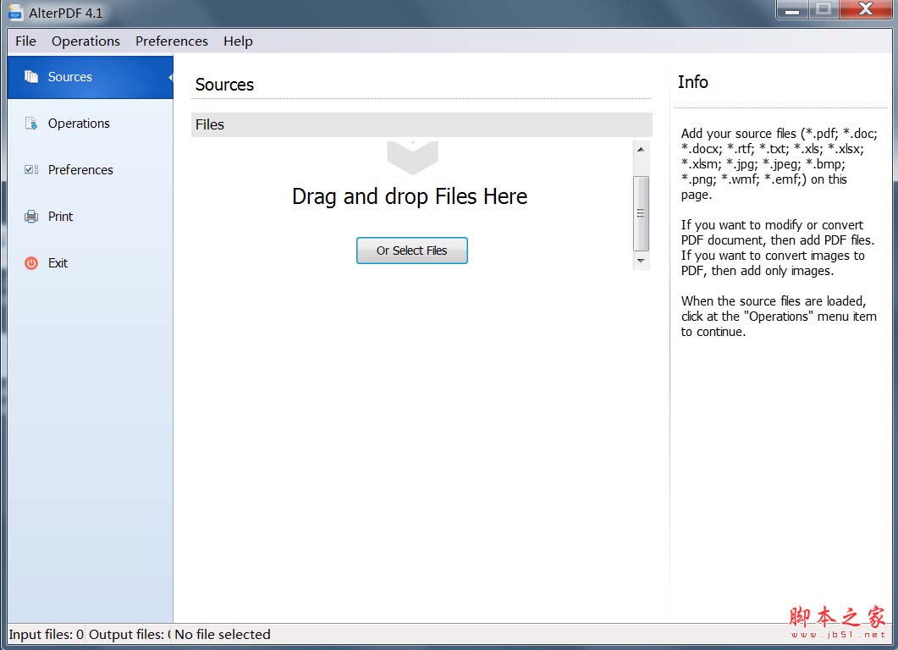This screenshot has width=898, height=650.
Task: Click the Sources sidebar icon
Action: tap(31, 77)
